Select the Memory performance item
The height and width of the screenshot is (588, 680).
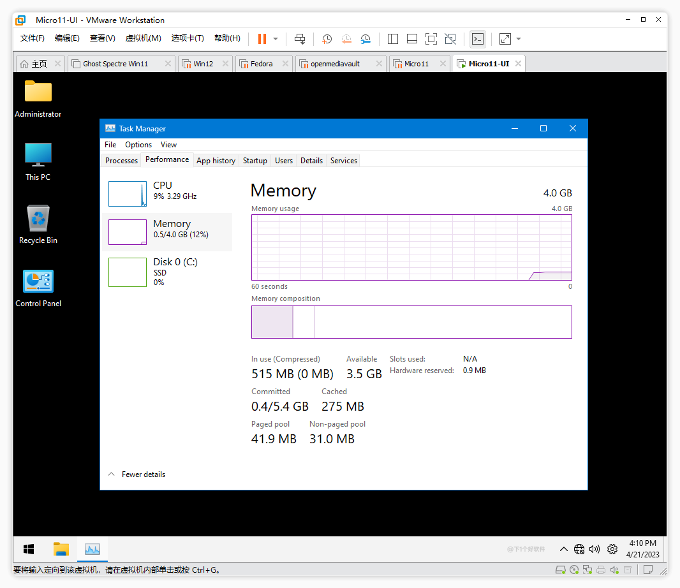pyautogui.click(x=168, y=232)
